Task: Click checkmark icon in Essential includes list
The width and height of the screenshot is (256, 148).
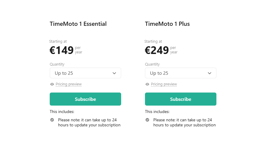Action: (x=52, y=120)
